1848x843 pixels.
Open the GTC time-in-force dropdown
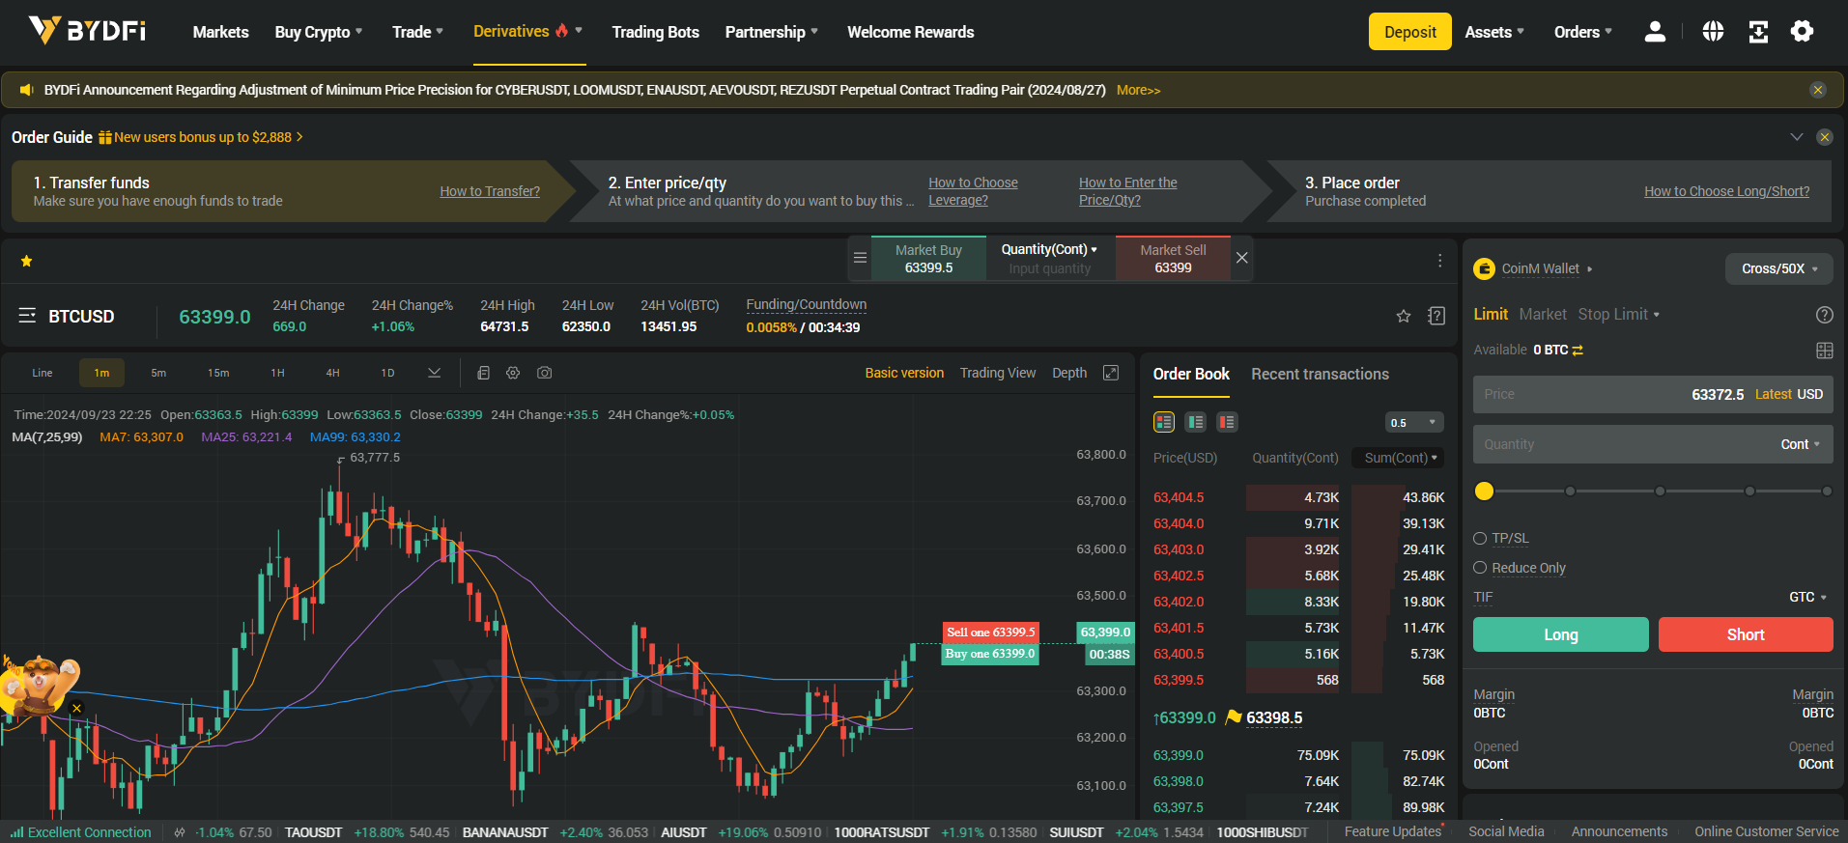pyautogui.click(x=1807, y=598)
